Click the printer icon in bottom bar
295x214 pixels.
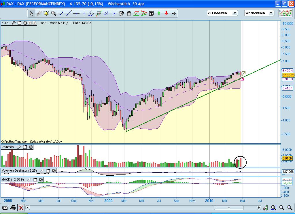13,207
